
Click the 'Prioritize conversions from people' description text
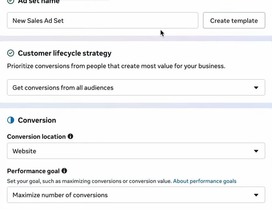click(116, 66)
